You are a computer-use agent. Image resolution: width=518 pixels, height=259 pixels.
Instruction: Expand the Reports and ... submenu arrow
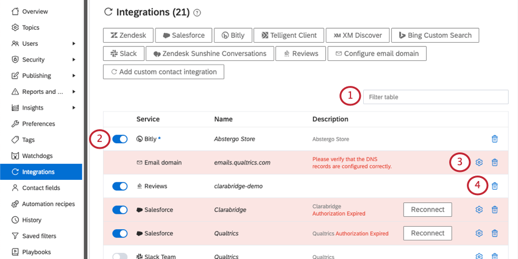74,92
